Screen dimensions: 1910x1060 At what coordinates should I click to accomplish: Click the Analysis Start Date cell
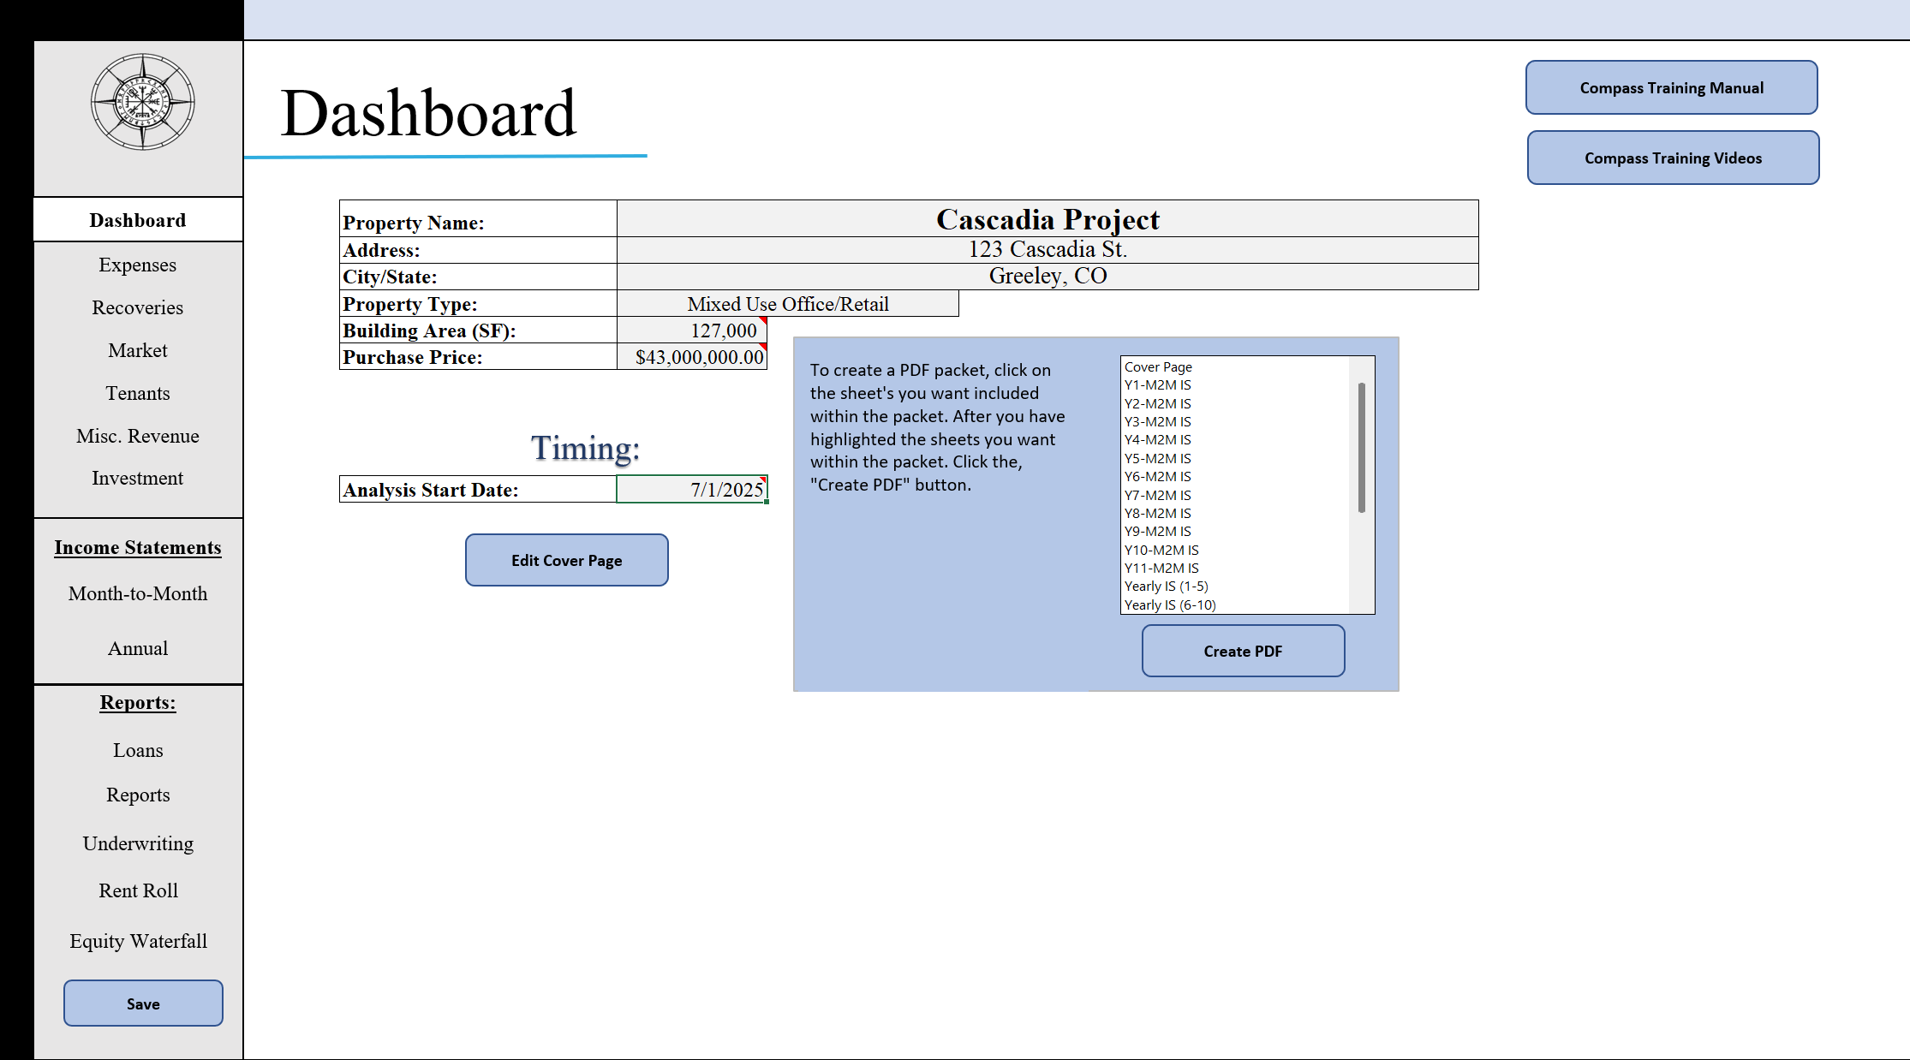tap(691, 489)
